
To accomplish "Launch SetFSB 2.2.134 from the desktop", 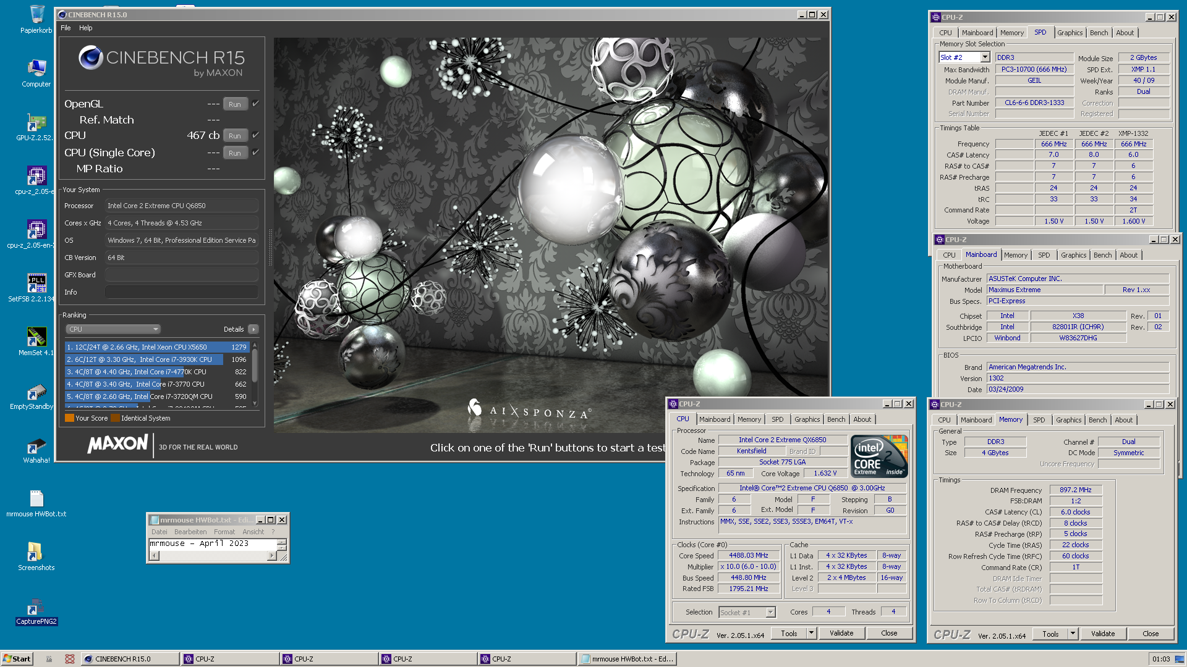I will [35, 288].
